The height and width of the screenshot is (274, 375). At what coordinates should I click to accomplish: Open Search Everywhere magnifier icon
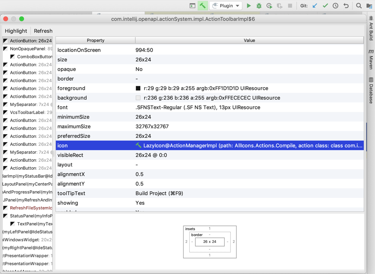pos(359,6)
